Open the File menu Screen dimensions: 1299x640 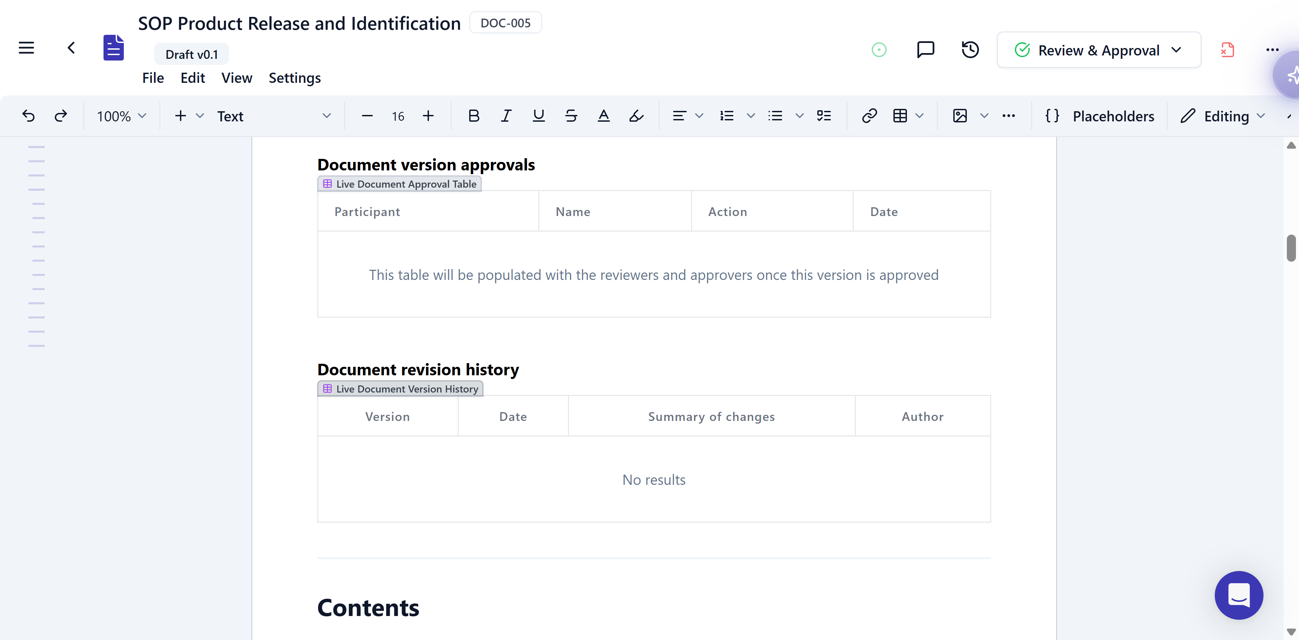tap(153, 78)
